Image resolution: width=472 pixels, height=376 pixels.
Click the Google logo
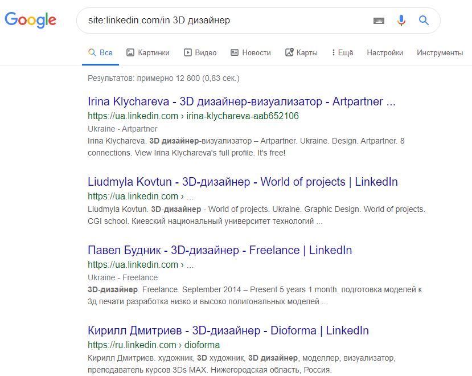pyautogui.click(x=31, y=21)
